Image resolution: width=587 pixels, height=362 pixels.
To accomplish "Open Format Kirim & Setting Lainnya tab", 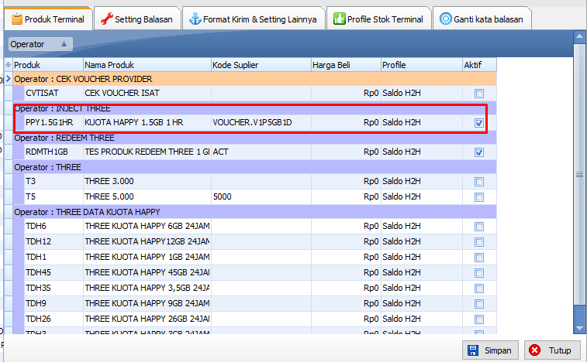I will pyautogui.click(x=254, y=19).
